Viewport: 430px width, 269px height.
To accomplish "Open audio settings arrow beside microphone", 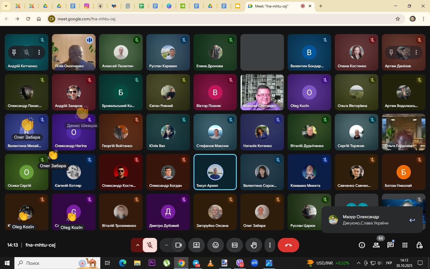I will click(137, 245).
